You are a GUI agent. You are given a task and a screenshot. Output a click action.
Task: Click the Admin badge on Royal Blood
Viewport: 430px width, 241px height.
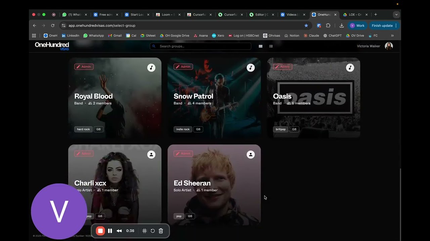84,67
